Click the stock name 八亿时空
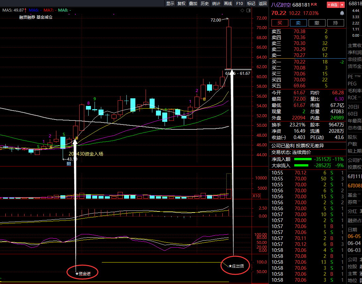The width and height of the screenshot is (362, 284). point(281,5)
